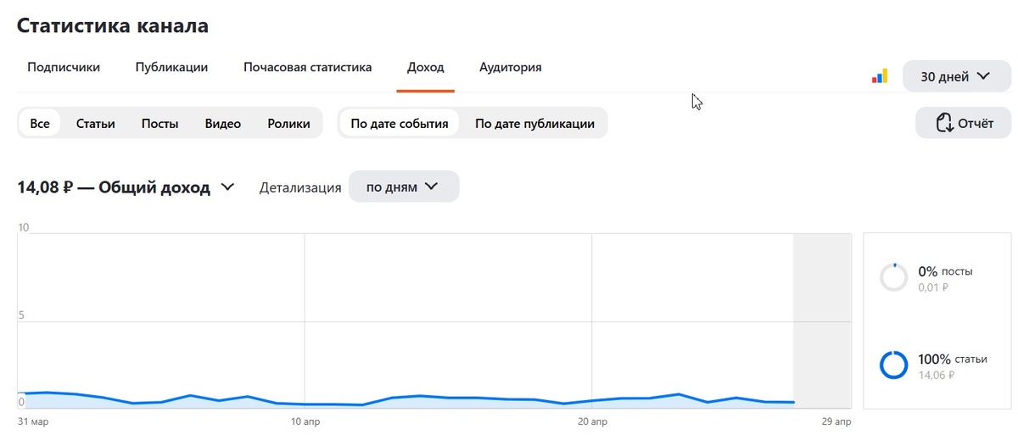
Task: Select the Доход tab
Action: click(426, 67)
